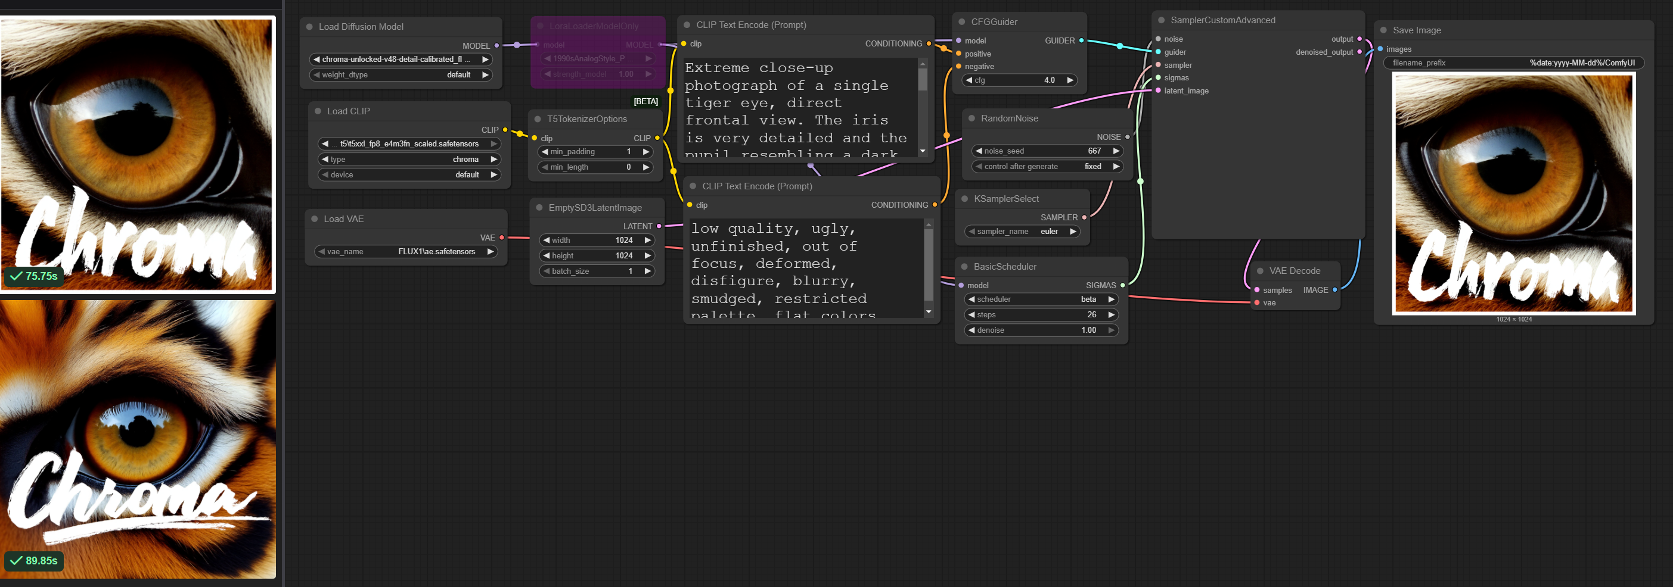Screen dimensions: 1673x587
Task: Increase latent height with right arrow
Action: 647,255
